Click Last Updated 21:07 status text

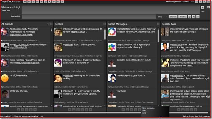pos(21,116)
